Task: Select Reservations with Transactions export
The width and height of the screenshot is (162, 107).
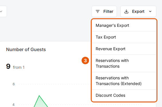Action: point(124,63)
